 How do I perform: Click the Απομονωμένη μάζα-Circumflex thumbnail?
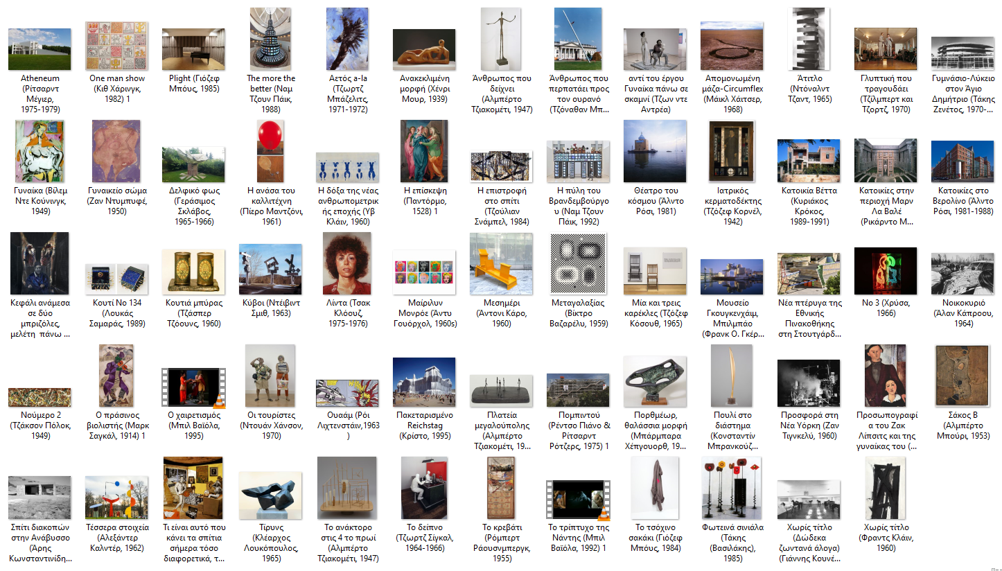(732, 46)
